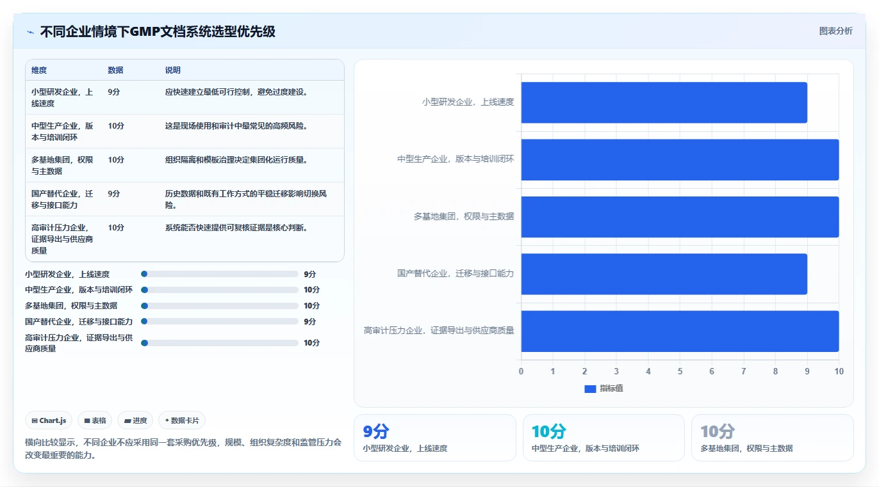Viewport: 879px width, 487px height.
Task: Click the 说明 column header
Action: pos(173,70)
